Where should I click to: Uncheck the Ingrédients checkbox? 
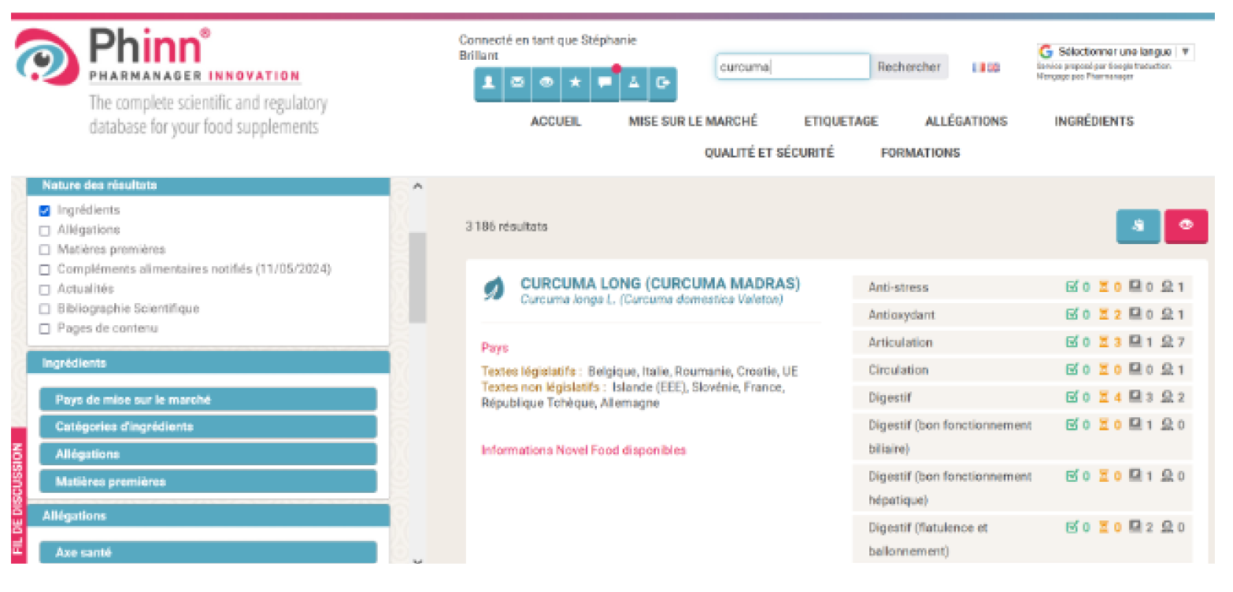click(45, 211)
